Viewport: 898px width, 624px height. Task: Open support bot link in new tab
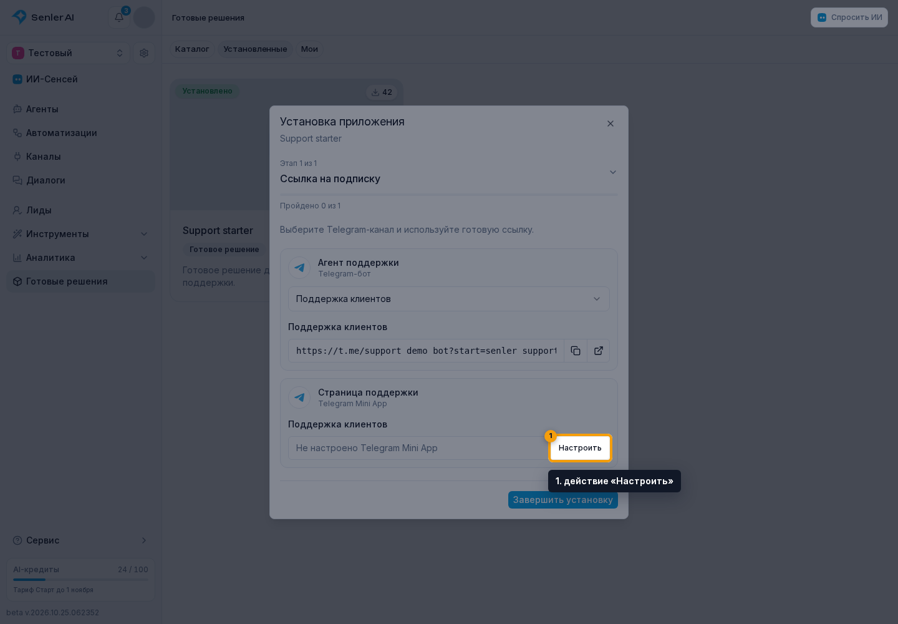pos(599,351)
